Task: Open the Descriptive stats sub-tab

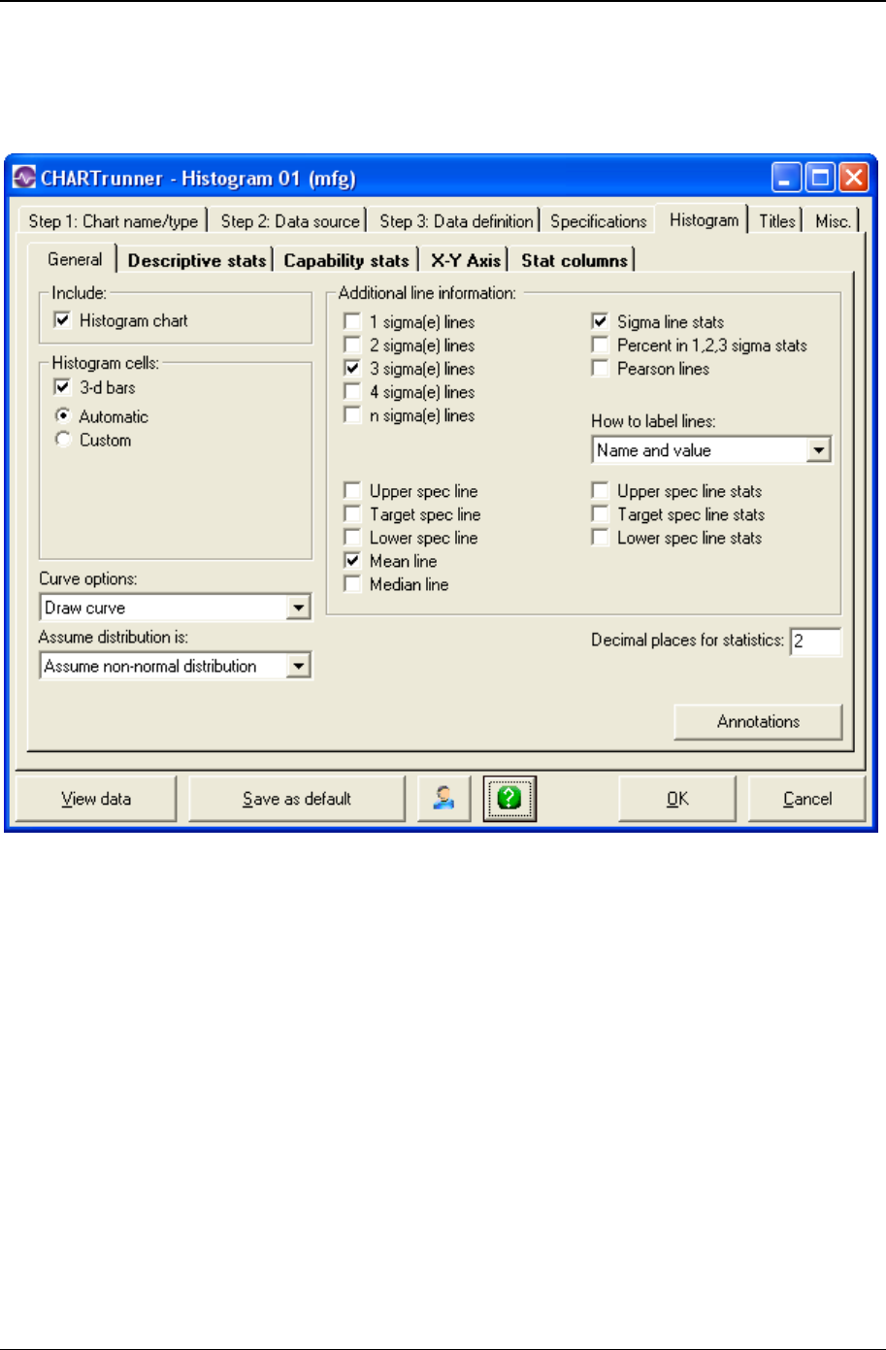Action: pyautogui.click(x=197, y=260)
